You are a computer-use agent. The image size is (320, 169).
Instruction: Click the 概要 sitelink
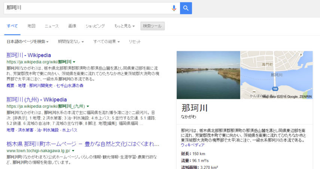(10, 85)
